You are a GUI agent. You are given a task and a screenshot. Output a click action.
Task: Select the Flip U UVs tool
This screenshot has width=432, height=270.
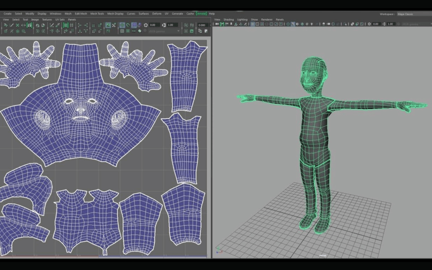click(x=37, y=24)
